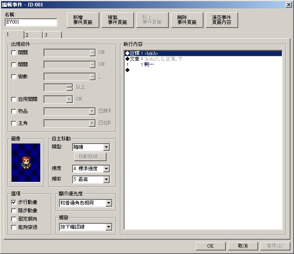Select the empty command line at the end
This screenshot has width=294, height=254.
[203, 70]
